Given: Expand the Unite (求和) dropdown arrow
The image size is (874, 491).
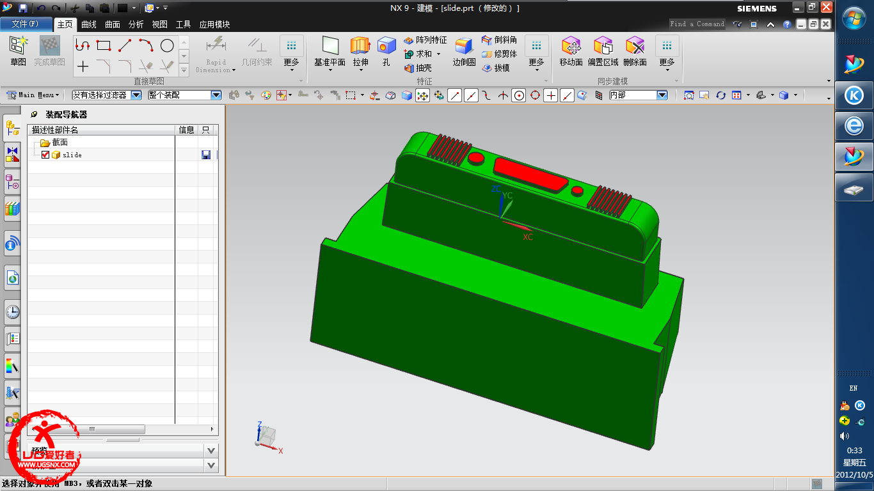Looking at the screenshot, I should pyautogui.click(x=438, y=54).
